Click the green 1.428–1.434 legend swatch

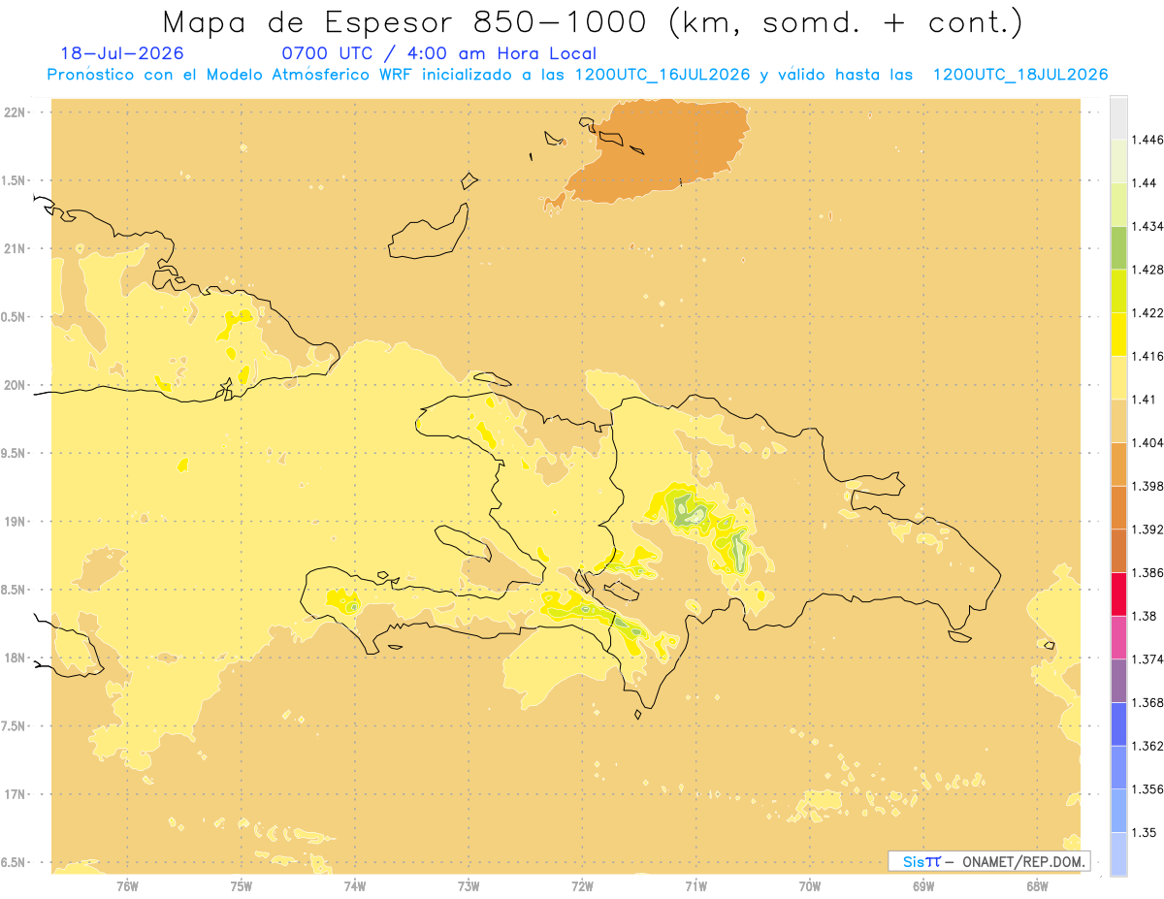pos(1118,247)
